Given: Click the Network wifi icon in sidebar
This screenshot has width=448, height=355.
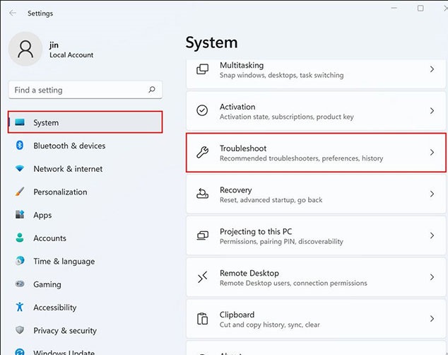Looking at the screenshot, I should point(20,168).
